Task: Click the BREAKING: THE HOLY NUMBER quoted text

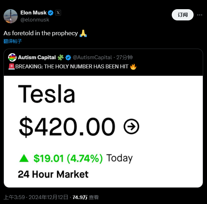Action: (x=72, y=67)
